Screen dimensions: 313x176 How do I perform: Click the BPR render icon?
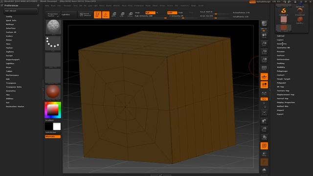pyautogui.click(x=264, y=23)
